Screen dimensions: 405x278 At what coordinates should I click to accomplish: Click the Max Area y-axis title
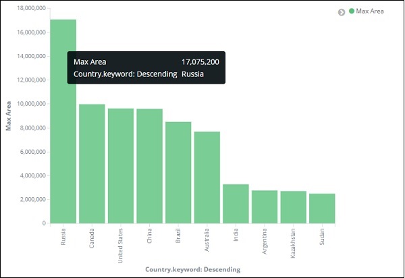click(9, 115)
